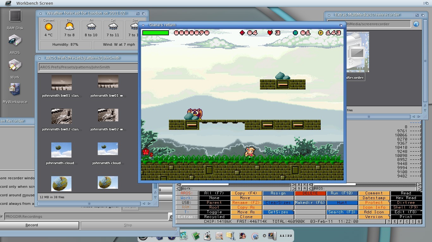Select the USB: device button
Screen dimensions: 432x242
pyautogui.click(x=187, y=203)
